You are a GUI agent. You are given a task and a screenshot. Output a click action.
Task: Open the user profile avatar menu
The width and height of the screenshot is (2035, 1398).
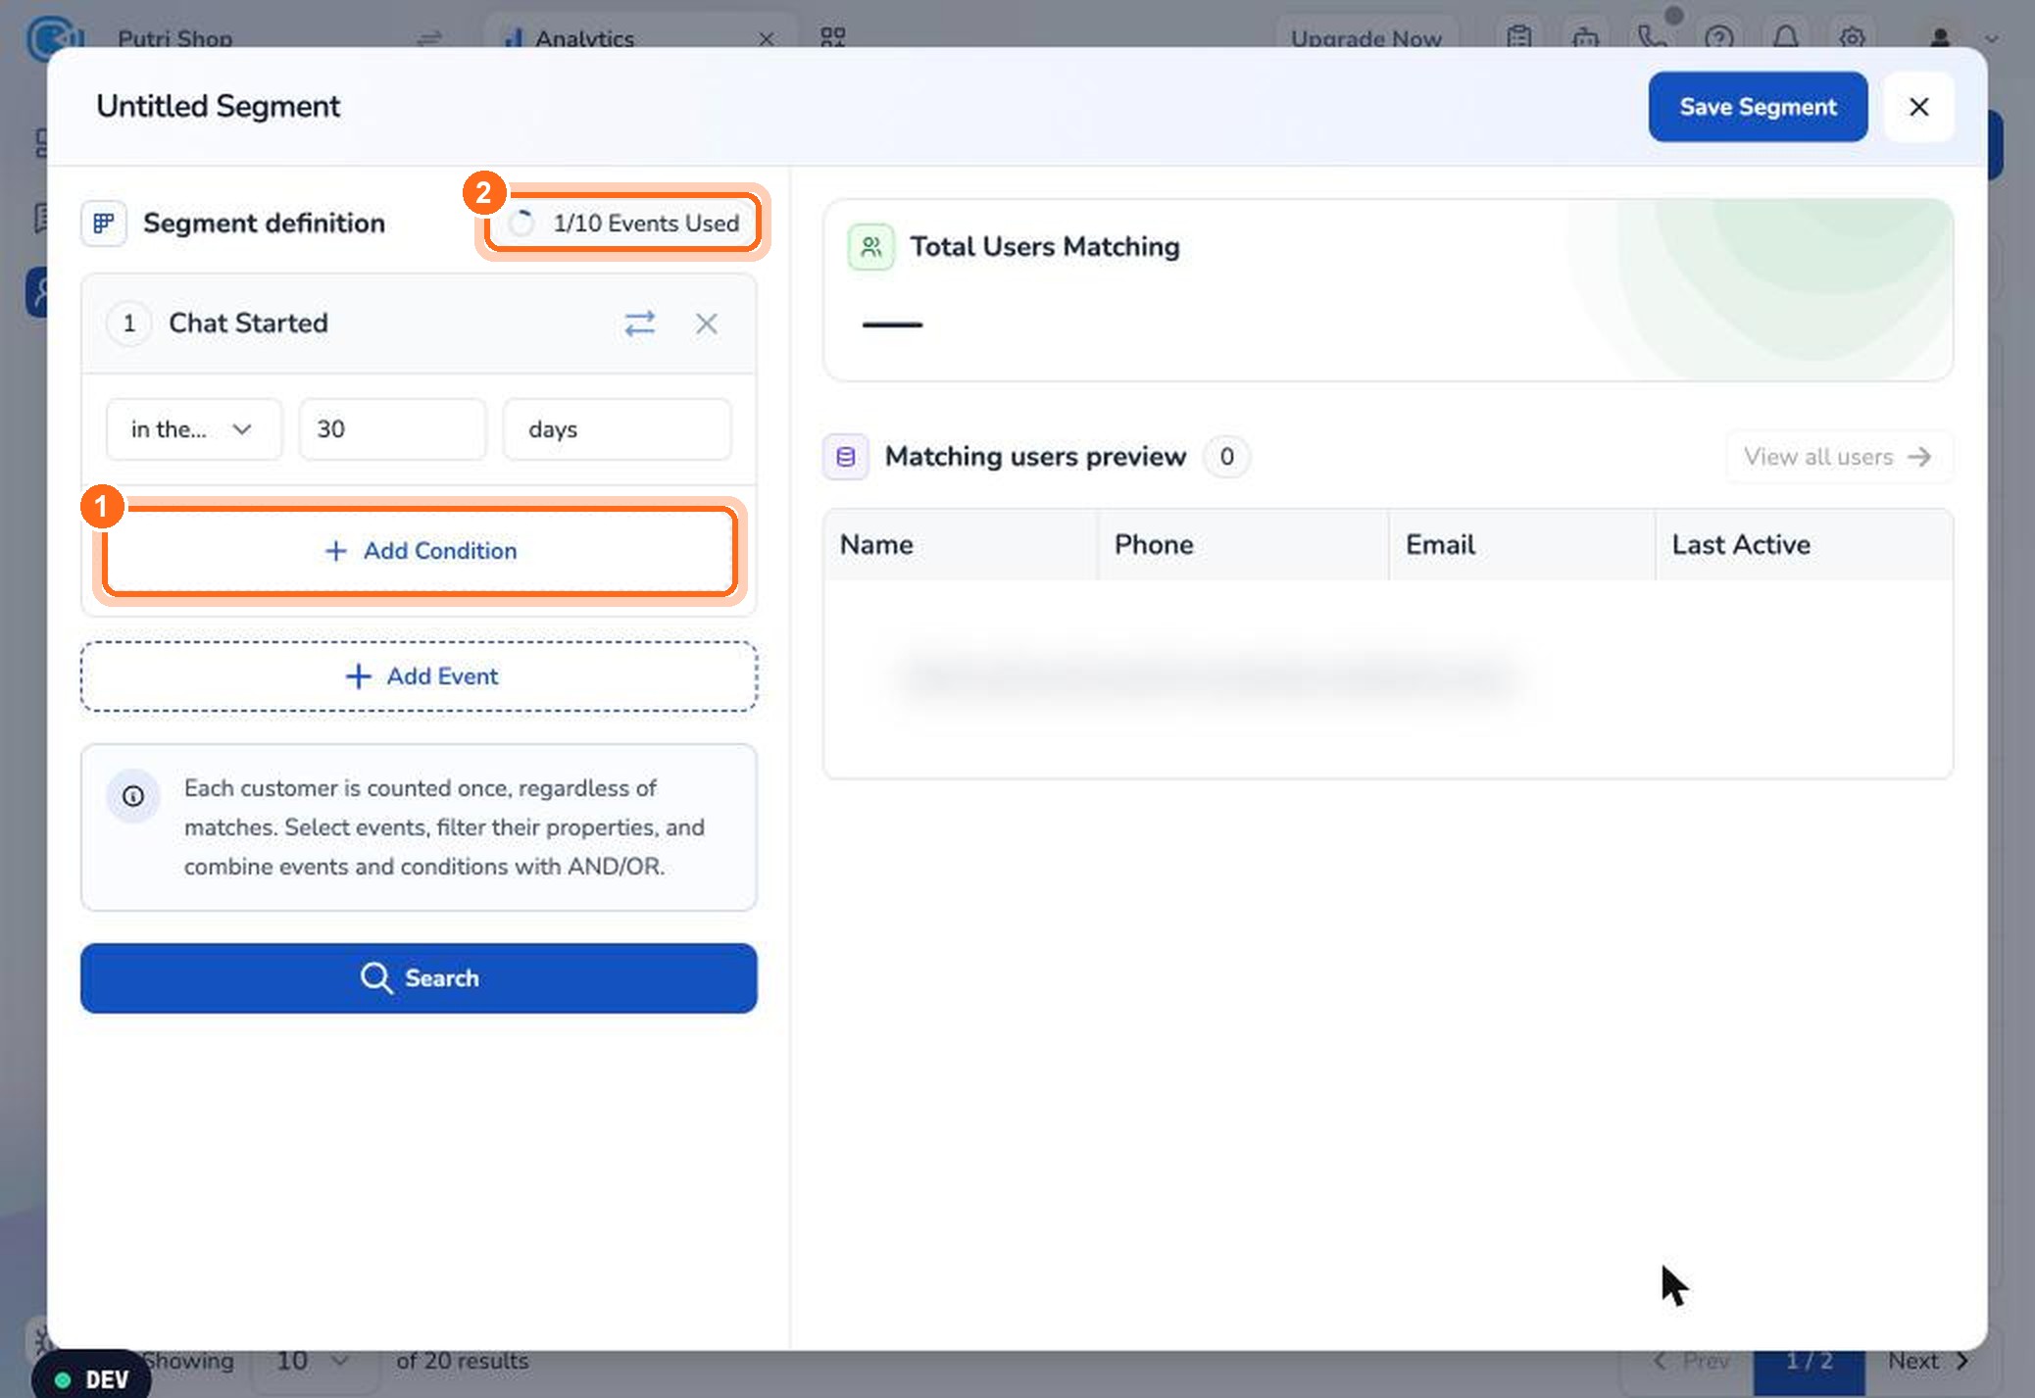click(1939, 37)
